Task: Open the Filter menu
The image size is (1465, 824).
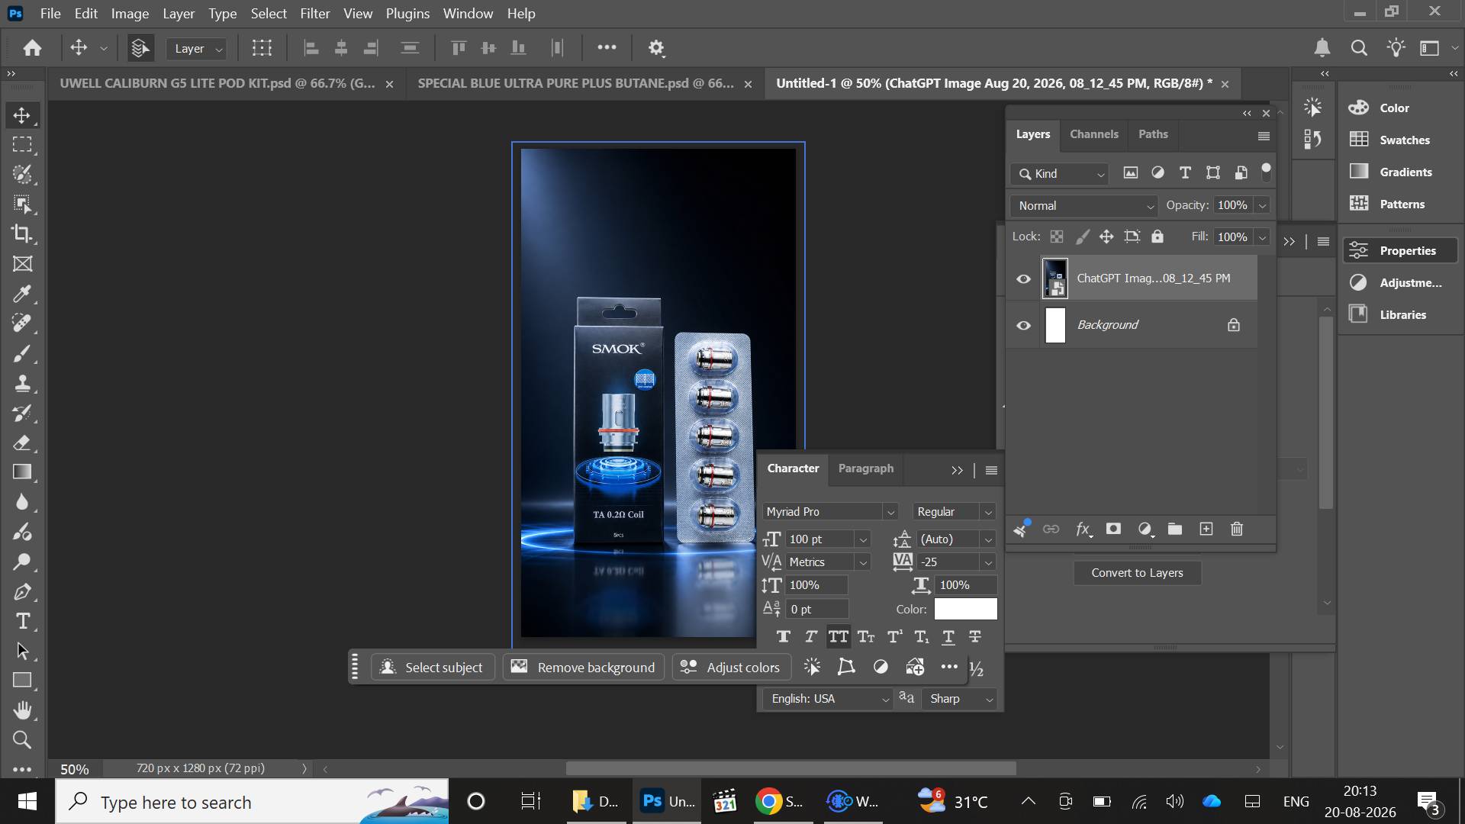Action: click(315, 14)
